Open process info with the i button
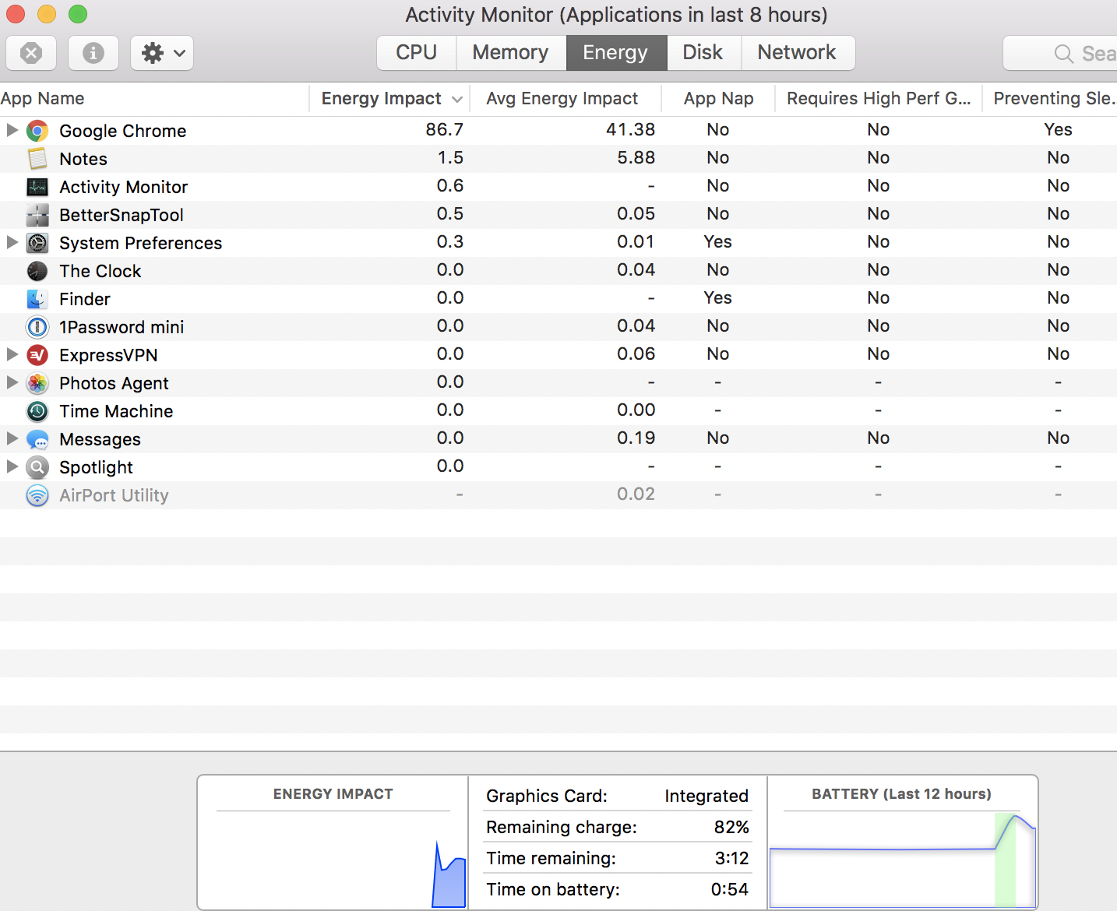 (x=93, y=53)
